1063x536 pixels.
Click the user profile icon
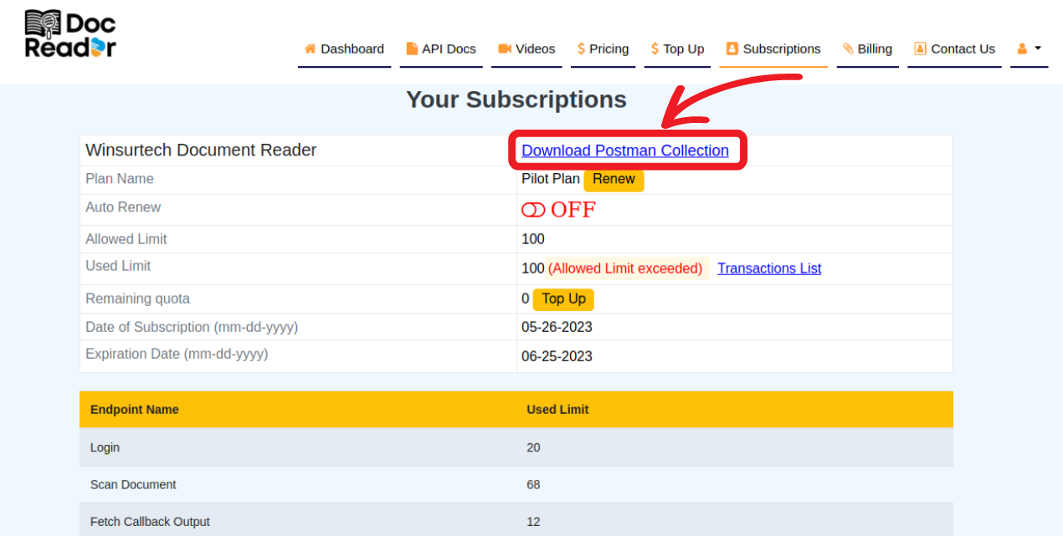coord(1022,48)
